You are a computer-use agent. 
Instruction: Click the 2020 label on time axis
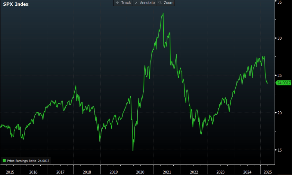point(140,172)
